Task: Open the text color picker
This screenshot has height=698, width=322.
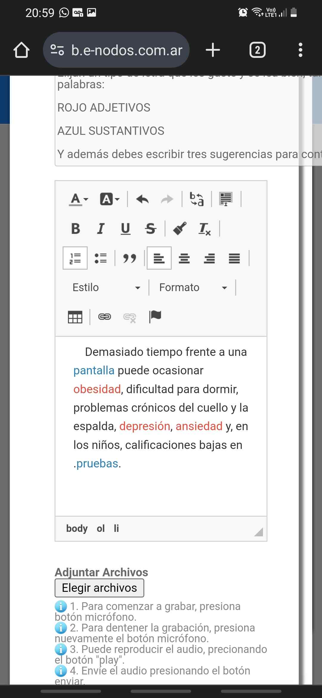Action: [x=79, y=199]
